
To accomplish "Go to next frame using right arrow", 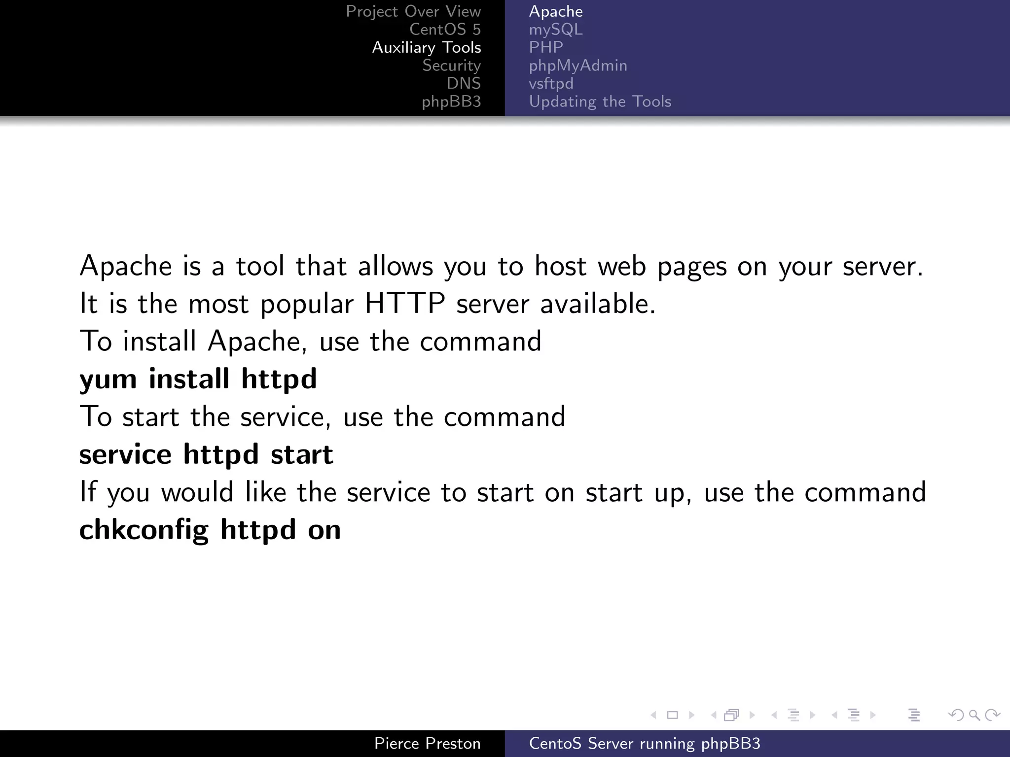I will pyautogui.click(x=752, y=715).
